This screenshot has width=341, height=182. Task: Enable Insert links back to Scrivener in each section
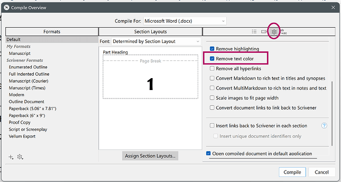coord(212,126)
